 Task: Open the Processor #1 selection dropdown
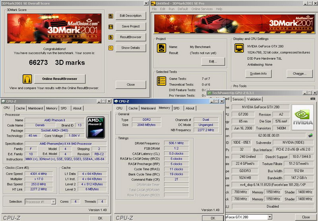(x=54, y=202)
